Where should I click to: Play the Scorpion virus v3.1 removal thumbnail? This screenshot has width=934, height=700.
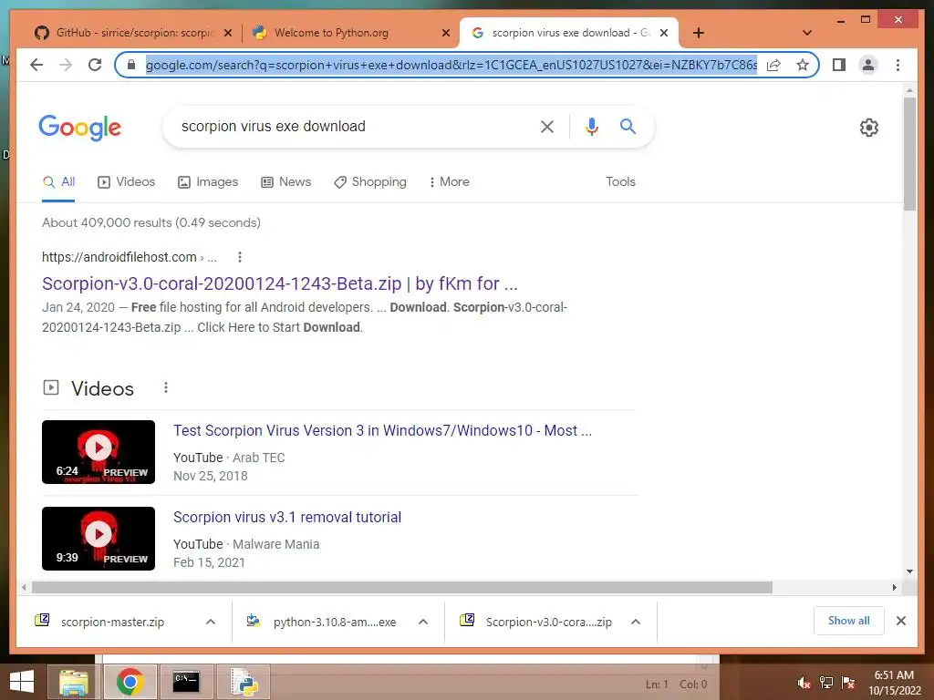(99, 539)
